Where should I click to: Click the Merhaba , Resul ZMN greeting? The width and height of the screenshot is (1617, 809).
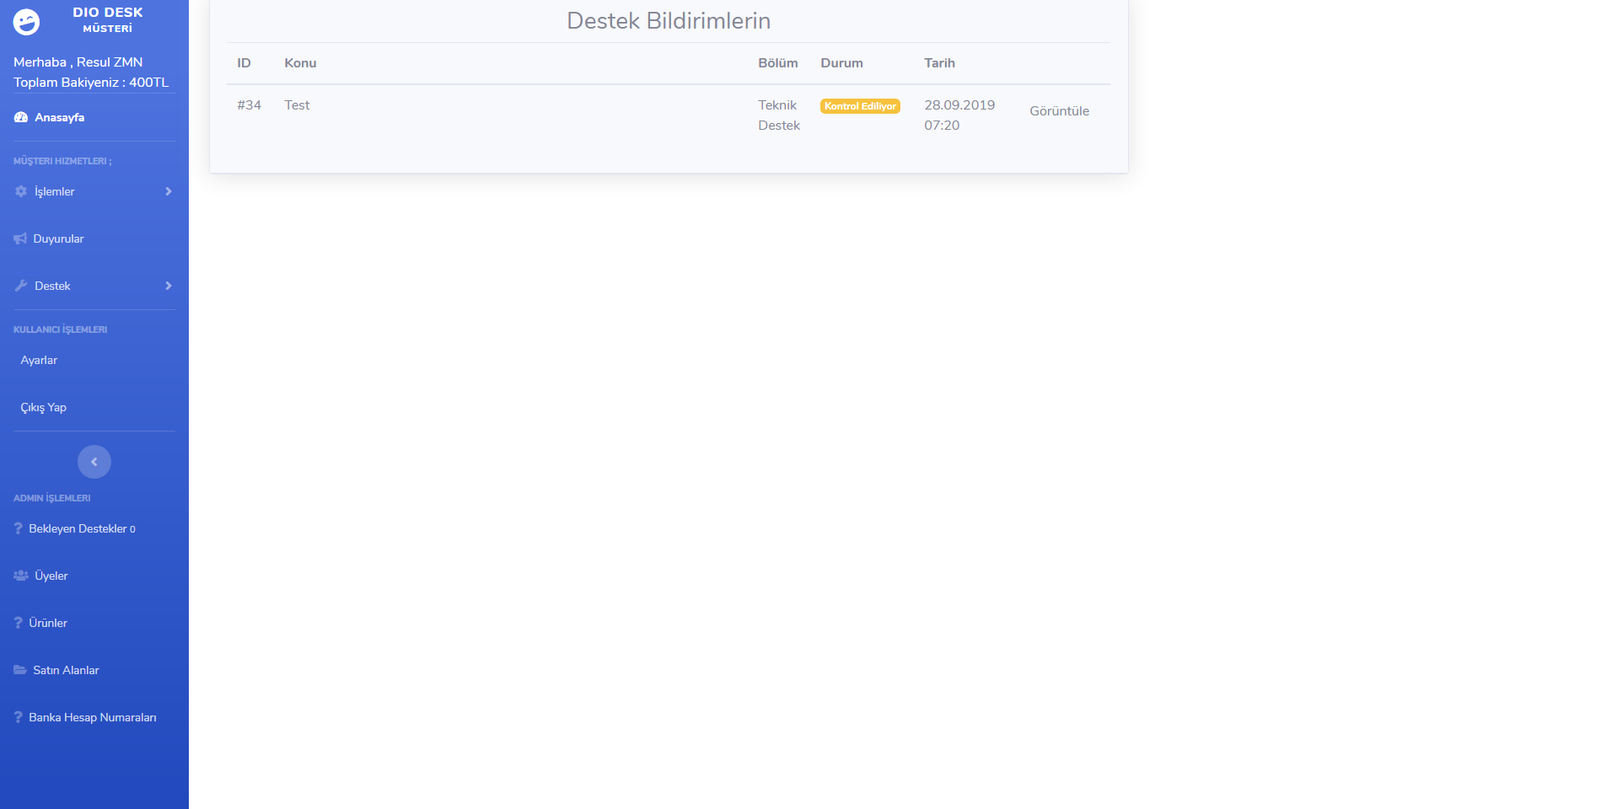click(78, 62)
